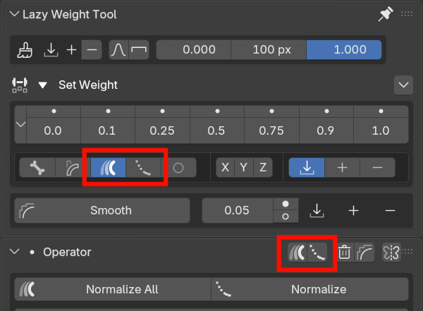Toggle the X axis mirror button

pos(226,167)
